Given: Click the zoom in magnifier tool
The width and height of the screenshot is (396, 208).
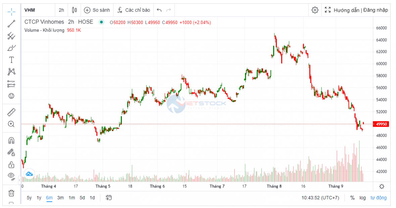Looking at the screenshot, I should pyautogui.click(x=11, y=124).
